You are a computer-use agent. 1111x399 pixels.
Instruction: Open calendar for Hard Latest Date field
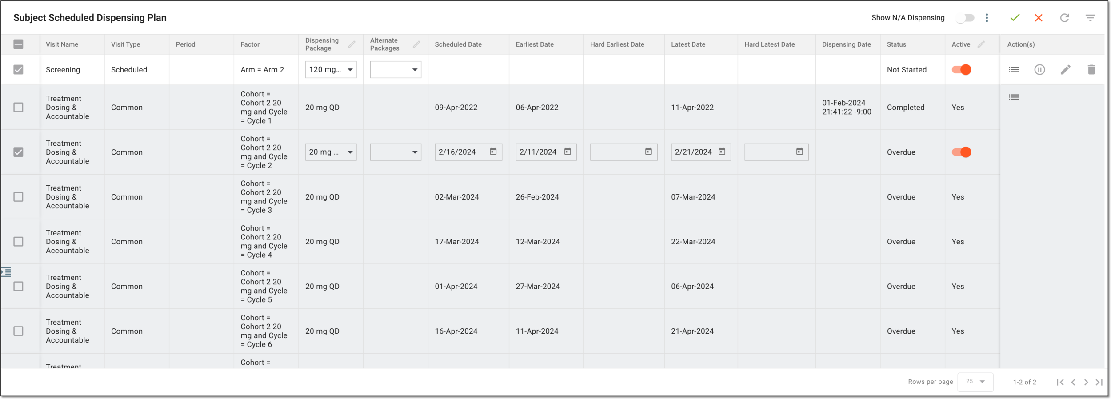coord(799,152)
